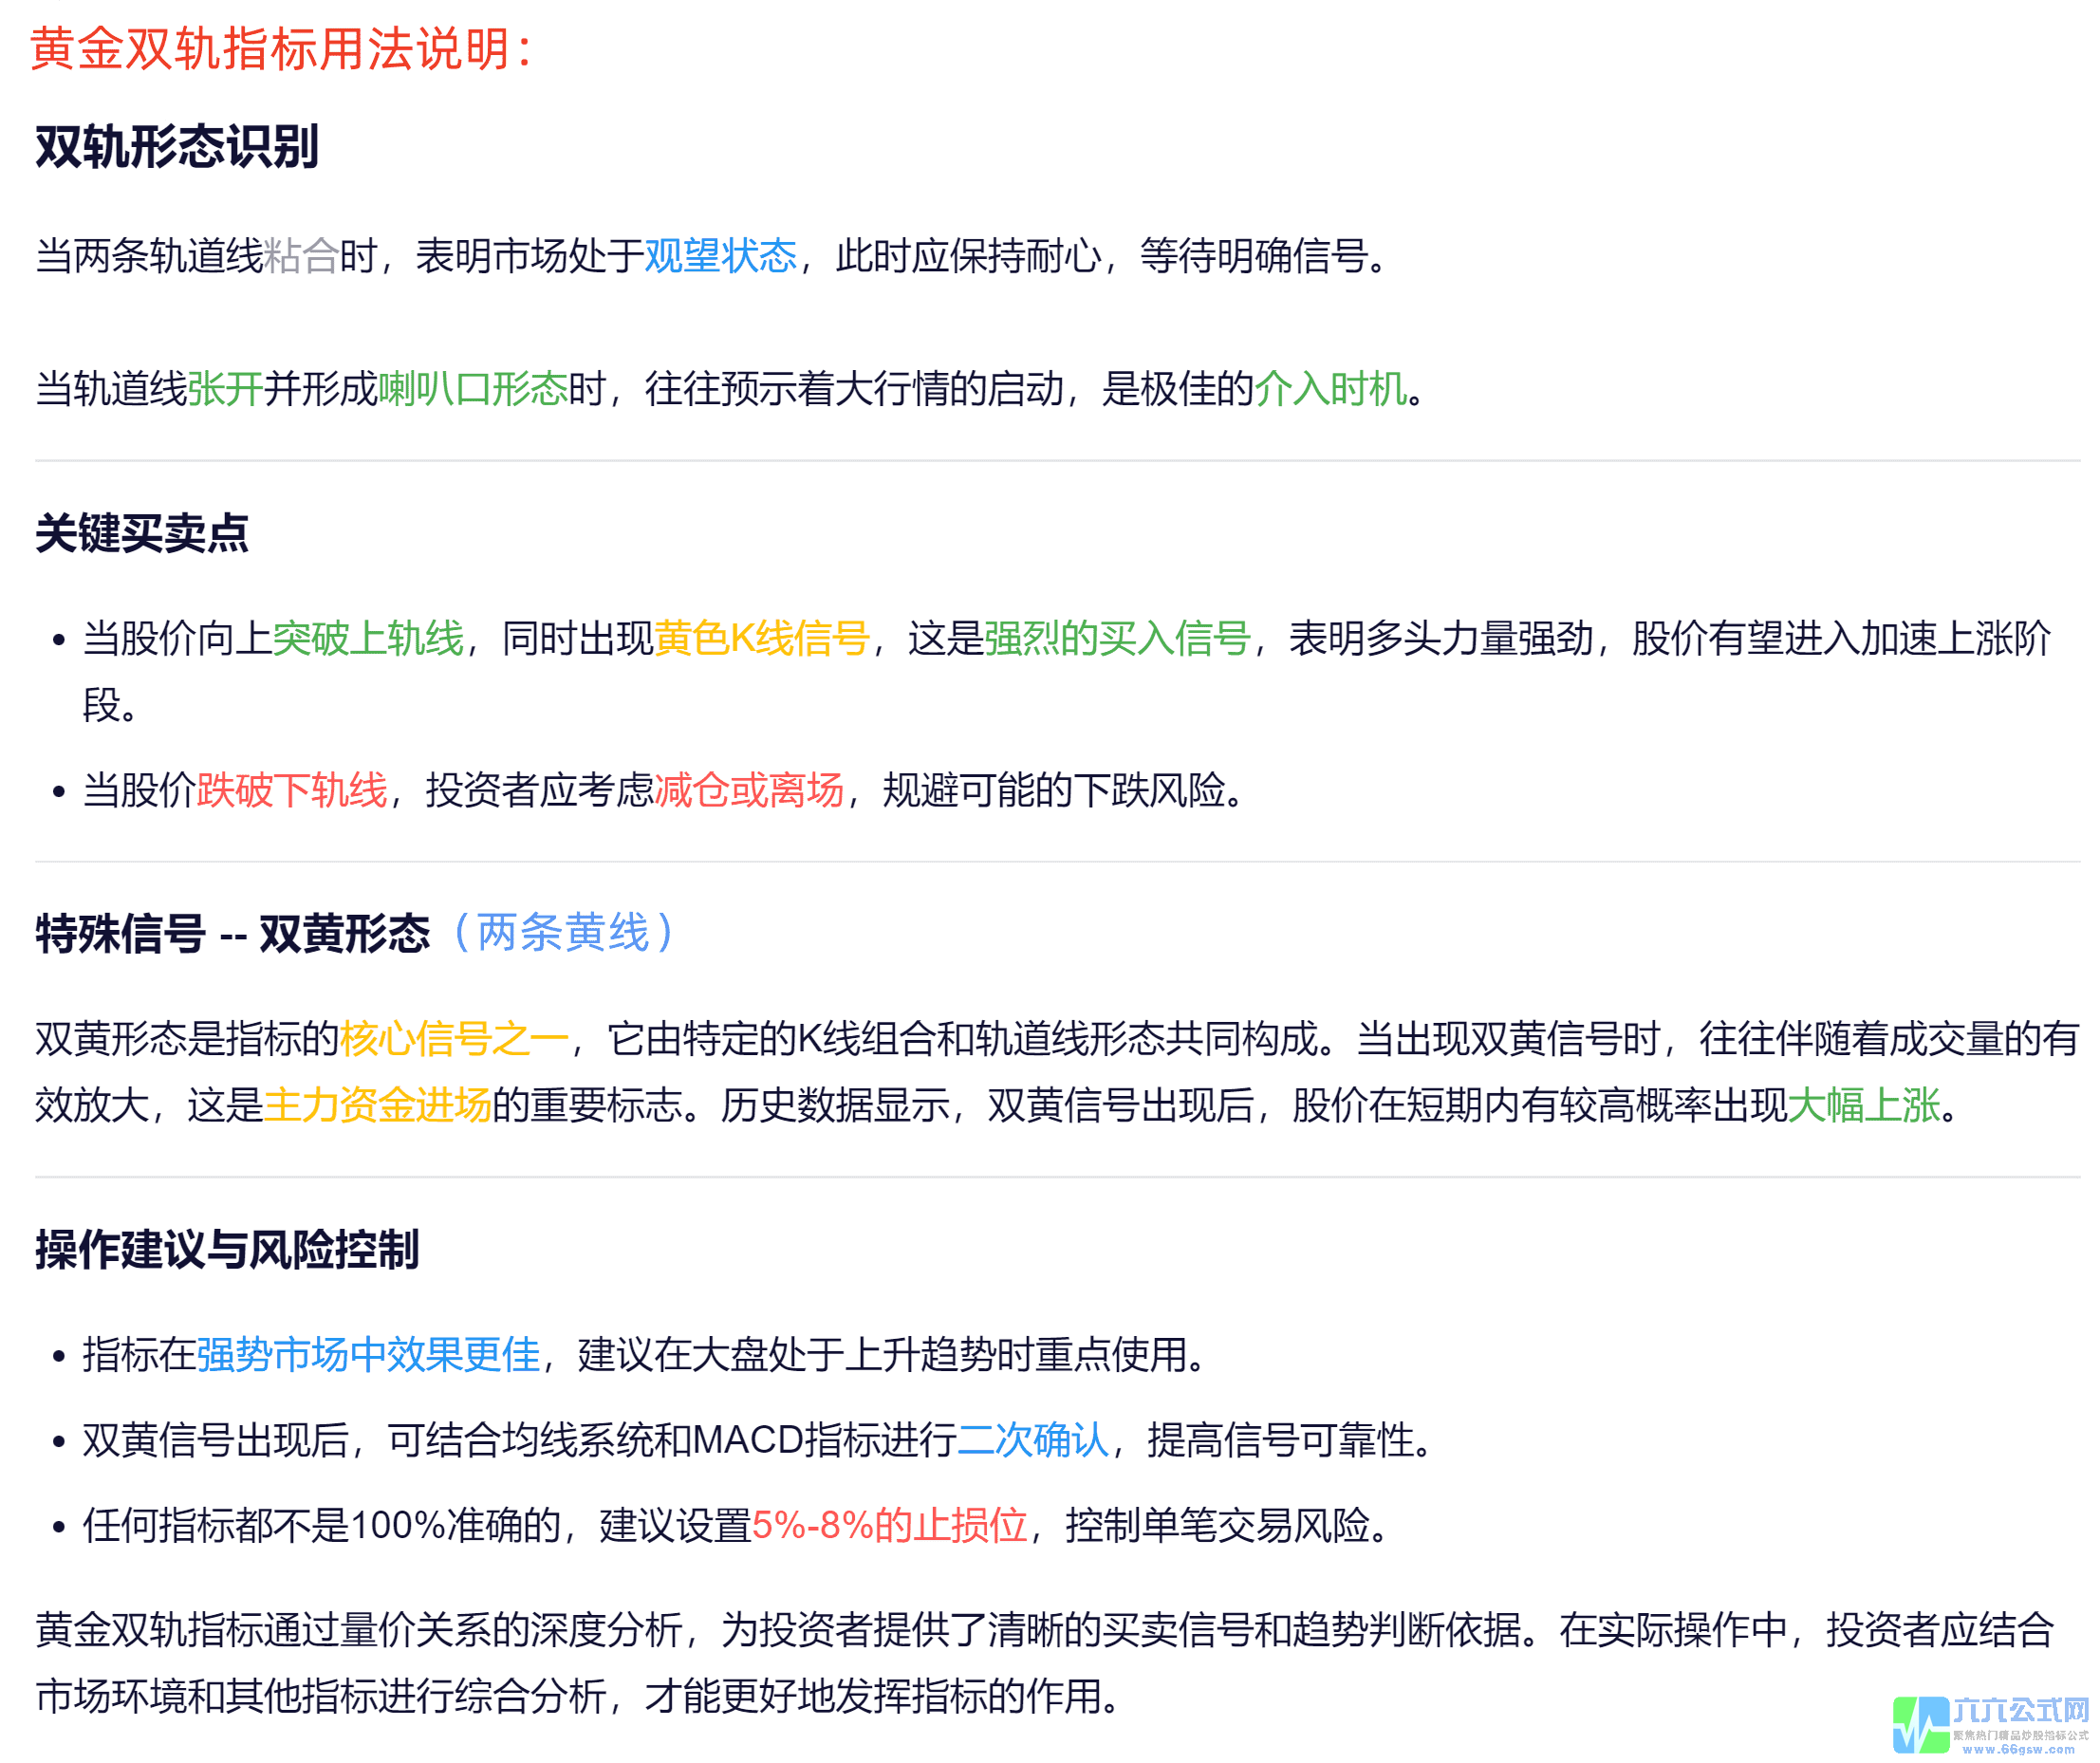The width and height of the screenshot is (2100, 1763).
Task: Click the www.66gsw.com watermark URL
Action: [2018, 1750]
